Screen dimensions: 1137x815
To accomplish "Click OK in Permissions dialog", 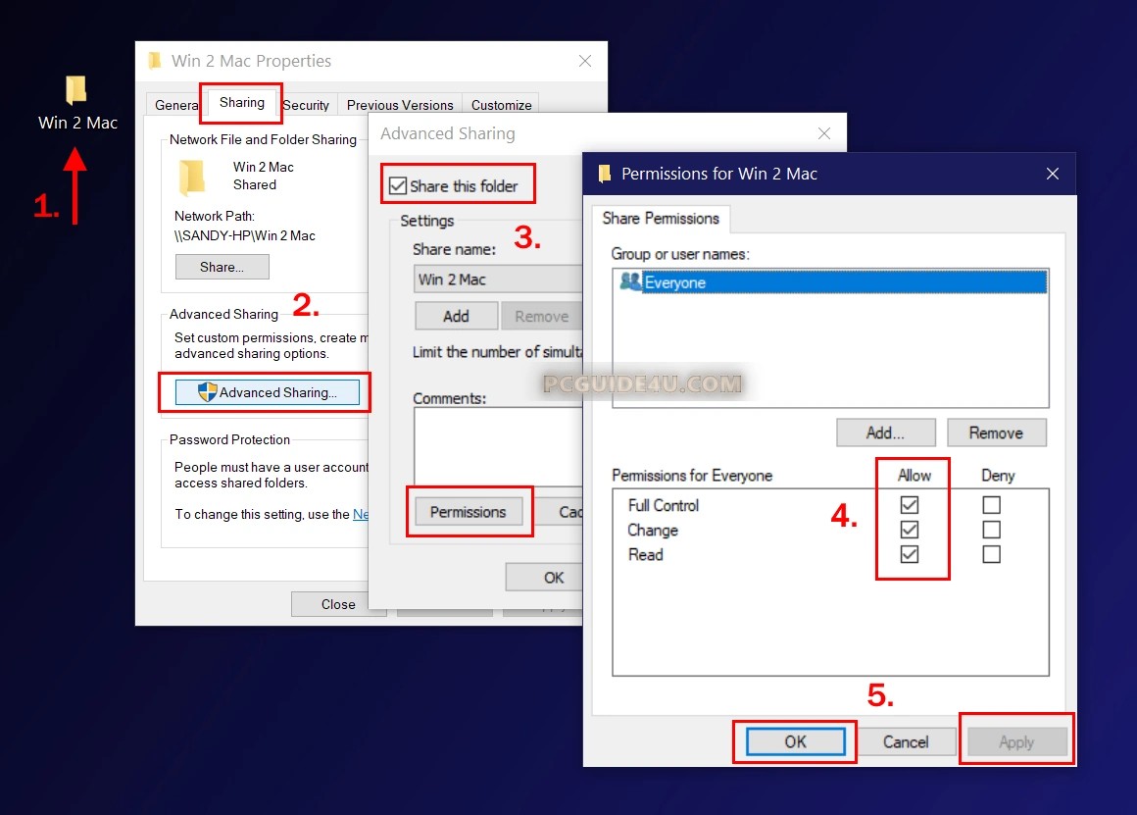I will (795, 741).
